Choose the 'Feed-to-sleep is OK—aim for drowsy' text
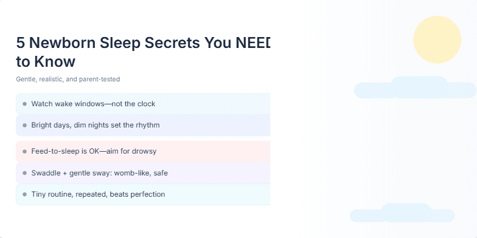477x238 pixels. (94, 151)
